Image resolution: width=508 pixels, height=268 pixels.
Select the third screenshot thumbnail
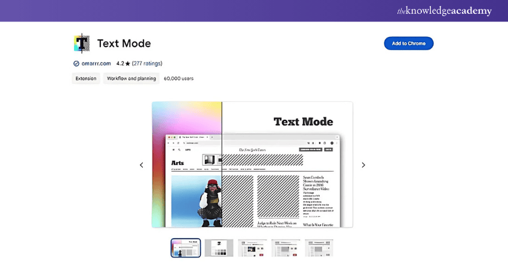(x=252, y=248)
